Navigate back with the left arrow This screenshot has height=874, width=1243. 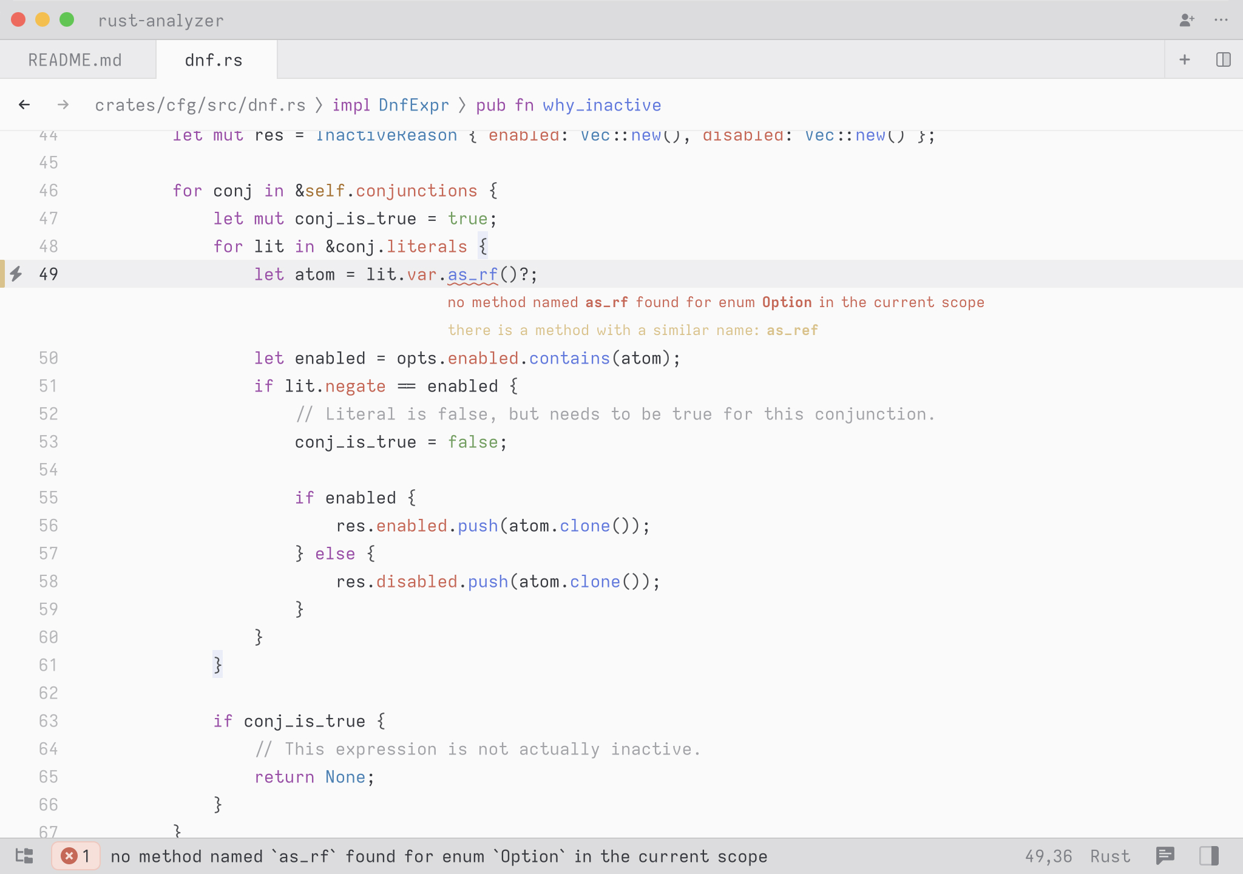point(24,105)
